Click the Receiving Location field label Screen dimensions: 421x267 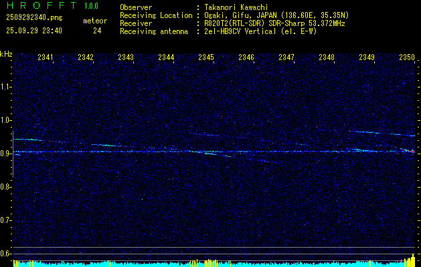point(156,15)
